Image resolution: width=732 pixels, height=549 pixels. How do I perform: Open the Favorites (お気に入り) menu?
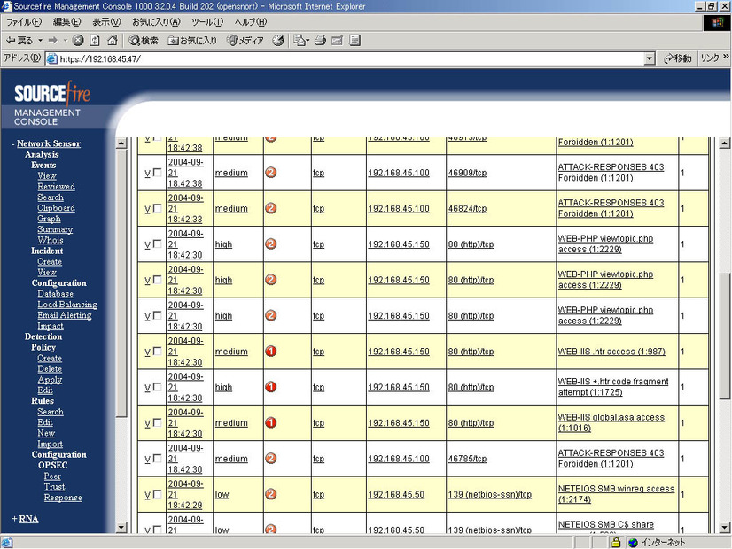[x=156, y=22]
